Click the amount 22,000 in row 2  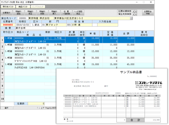coord(131,45)
